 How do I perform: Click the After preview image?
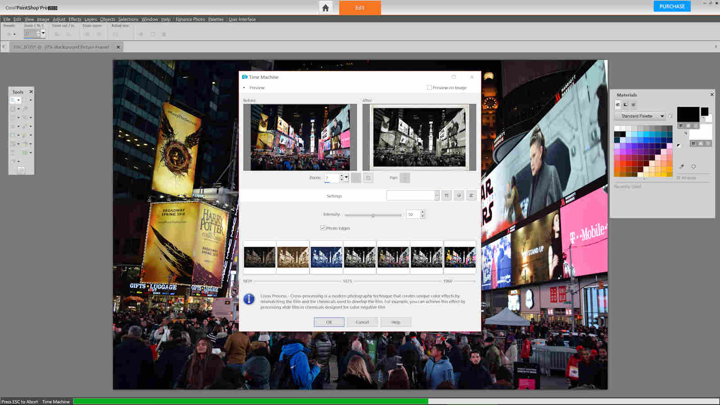pos(419,137)
